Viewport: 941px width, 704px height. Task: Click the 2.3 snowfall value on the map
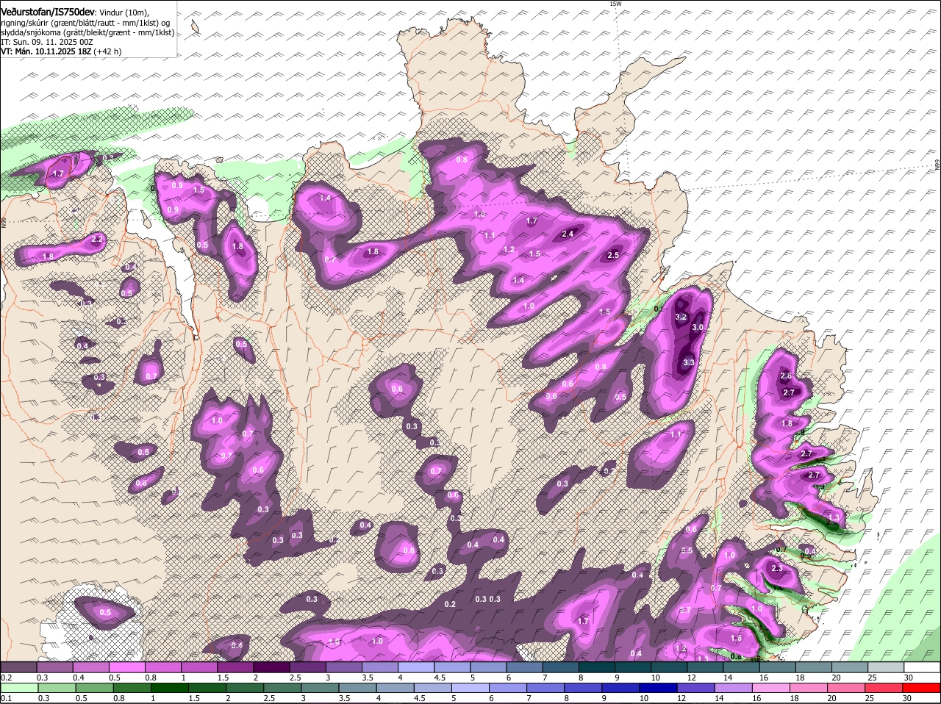tap(777, 569)
